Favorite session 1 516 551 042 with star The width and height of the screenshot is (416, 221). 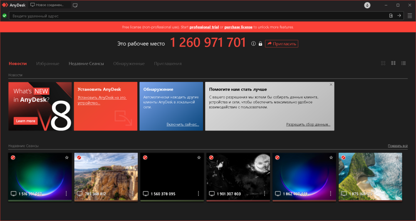coord(67,157)
